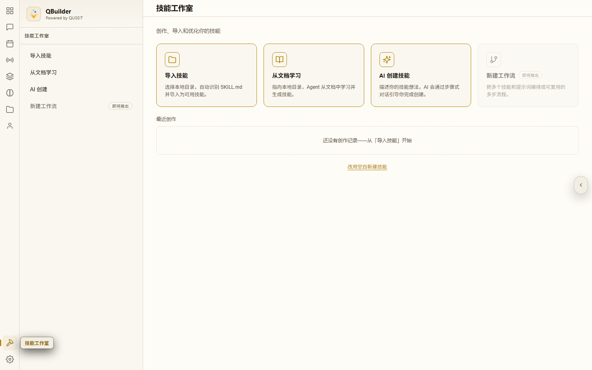592x370 pixels.
Task: Open the 从文档学习 card title
Action: pyautogui.click(x=287, y=76)
